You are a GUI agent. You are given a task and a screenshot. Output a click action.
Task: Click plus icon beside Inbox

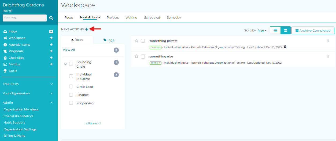coord(51,31)
